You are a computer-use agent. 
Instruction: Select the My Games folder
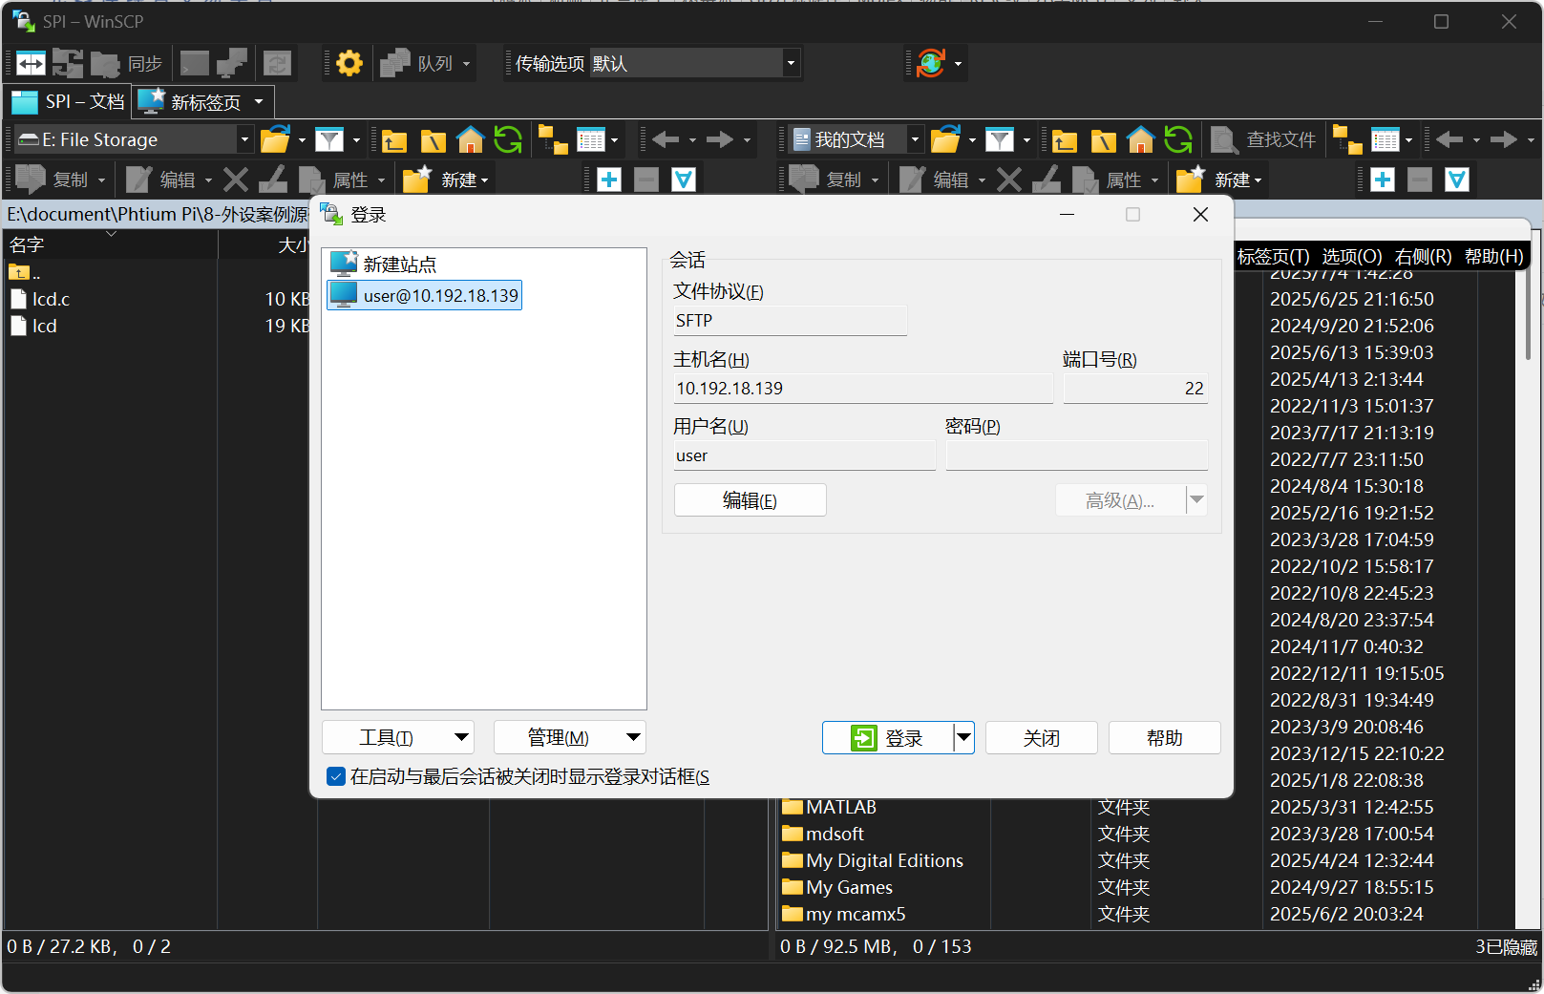coord(837,887)
